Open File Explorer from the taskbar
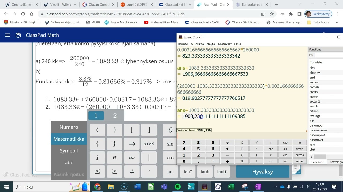This screenshot has height=192, width=343. tap(111, 187)
